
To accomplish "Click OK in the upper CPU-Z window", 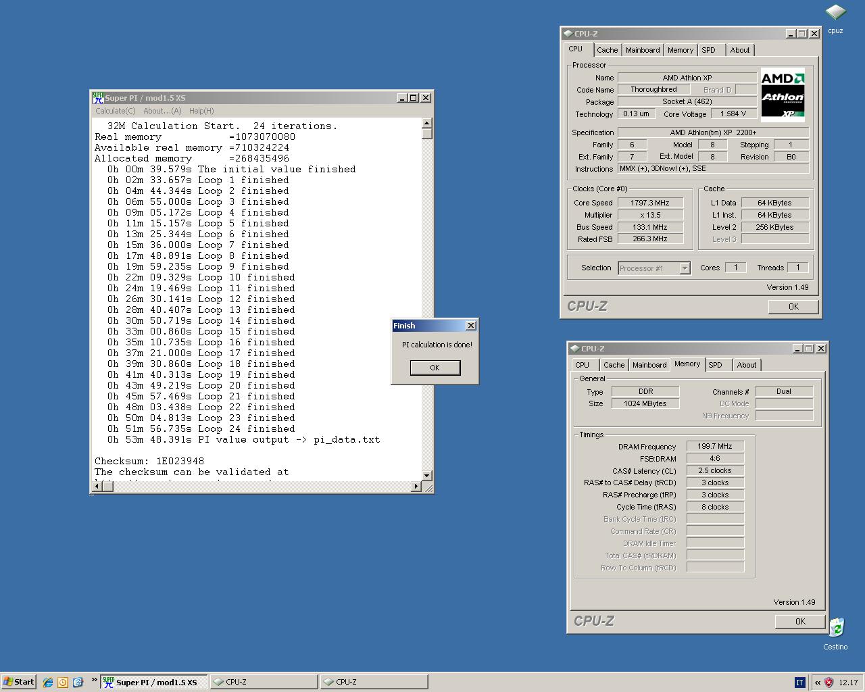I will [793, 307].
